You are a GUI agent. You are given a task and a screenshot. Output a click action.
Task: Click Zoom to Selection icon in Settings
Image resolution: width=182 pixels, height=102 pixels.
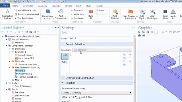124,65
